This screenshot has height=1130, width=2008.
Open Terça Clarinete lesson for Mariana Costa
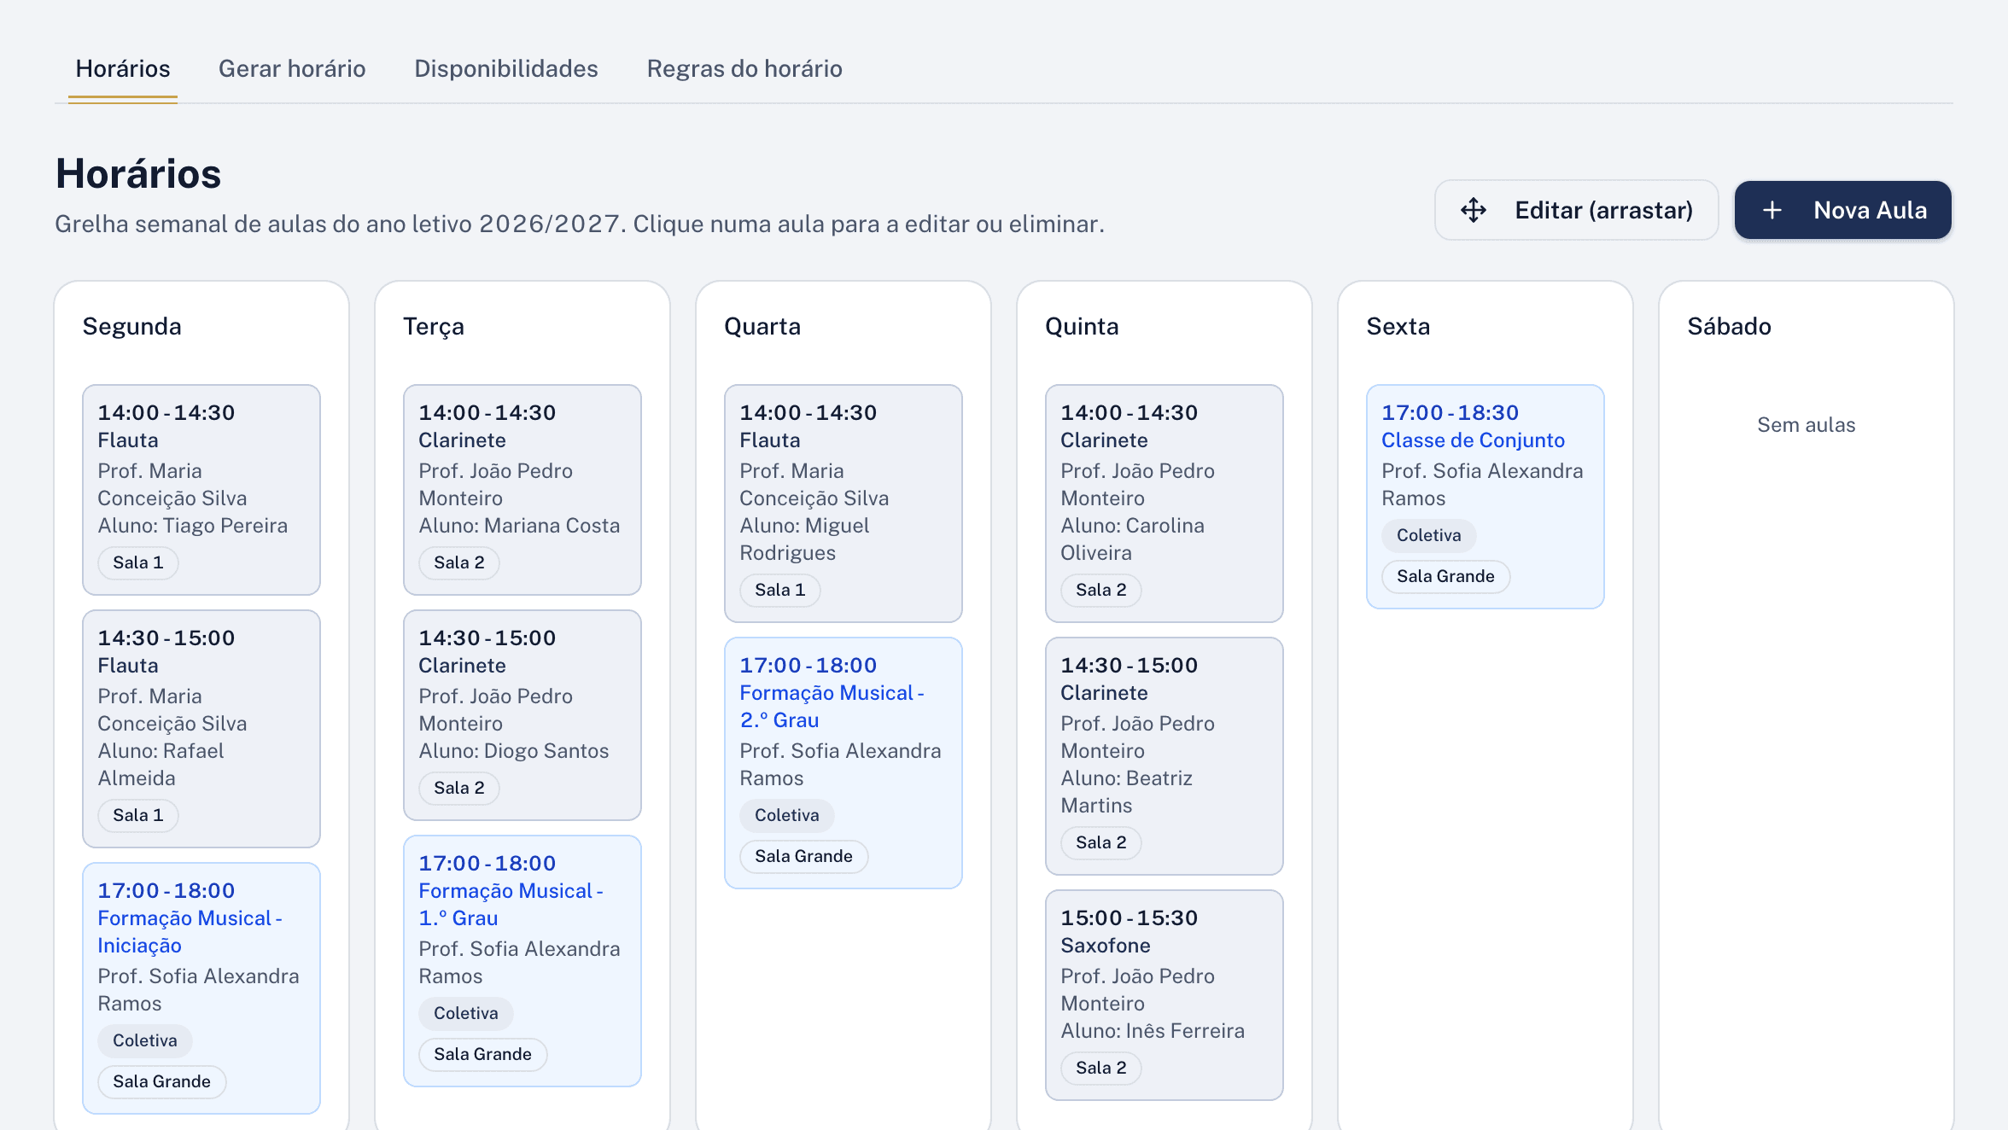pos(522,490)
